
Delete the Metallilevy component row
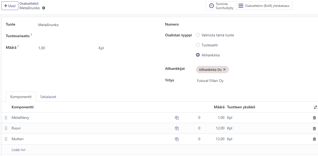314,118
